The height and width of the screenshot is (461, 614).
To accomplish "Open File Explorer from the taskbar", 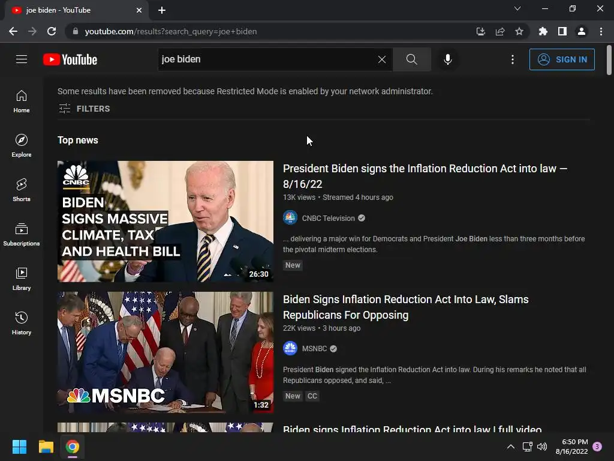I will pyautogui.click(x=46, y=447).
